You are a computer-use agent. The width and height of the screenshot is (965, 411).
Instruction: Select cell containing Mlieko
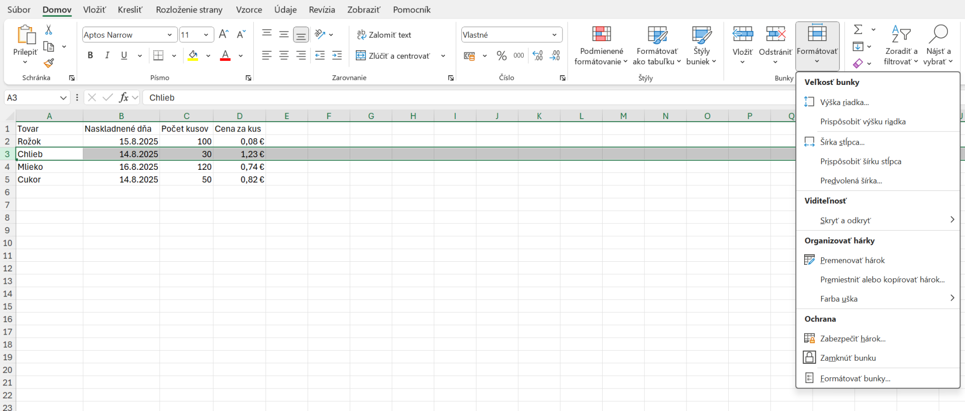(49, 167)
